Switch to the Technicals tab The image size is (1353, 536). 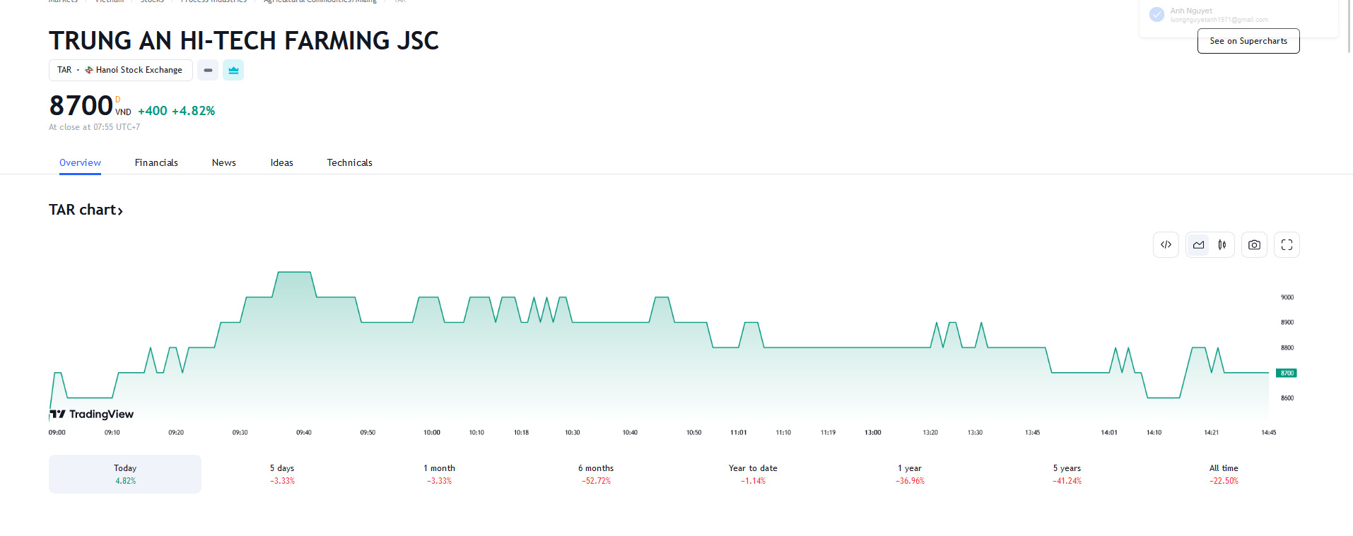[x=349, y=162]
